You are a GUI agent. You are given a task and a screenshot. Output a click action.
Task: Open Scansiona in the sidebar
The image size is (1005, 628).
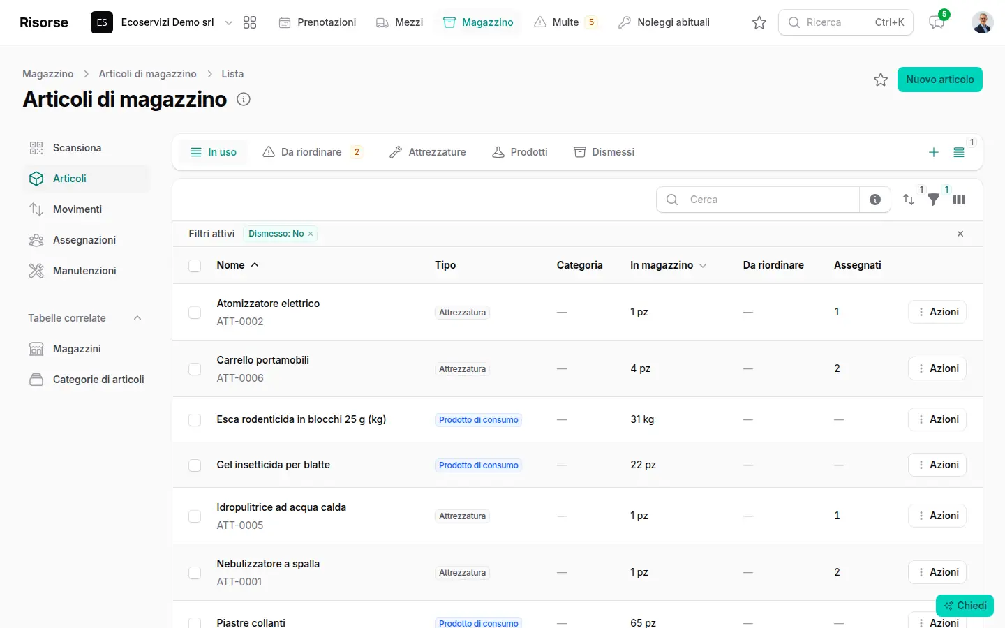click(87, 148)
